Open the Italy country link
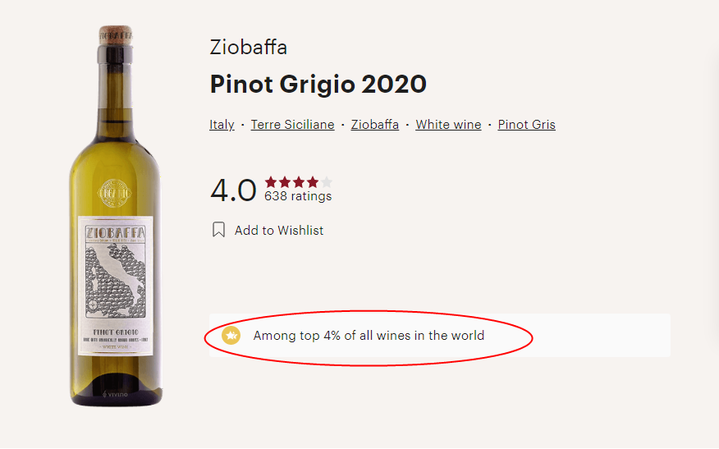 pos(222,125)
